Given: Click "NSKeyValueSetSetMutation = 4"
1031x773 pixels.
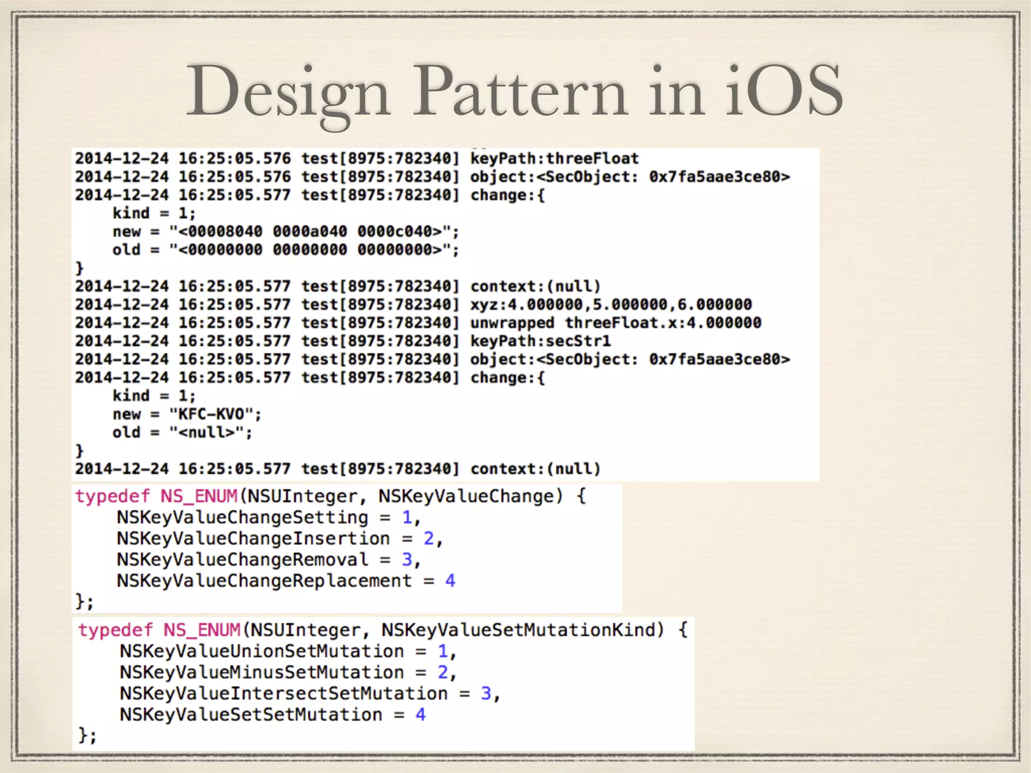Looking at the screenshot, I should (x=273, y=715).
